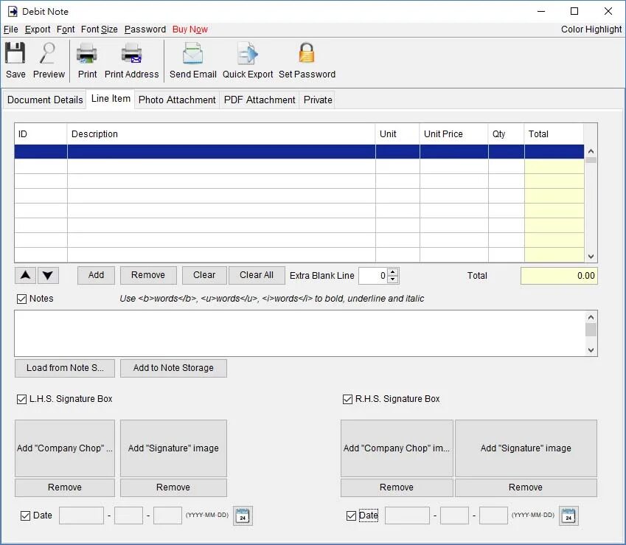Screen dimensions: 626x545
Task: Switch to the Private tab
Action: tap(318, 100)
